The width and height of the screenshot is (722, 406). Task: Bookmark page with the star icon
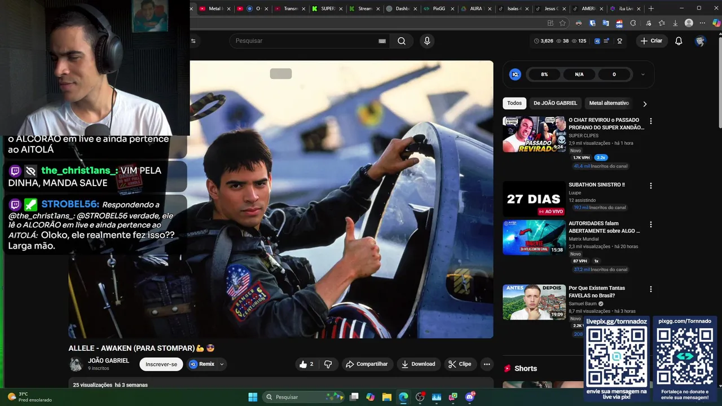click(x=562, y=23)
